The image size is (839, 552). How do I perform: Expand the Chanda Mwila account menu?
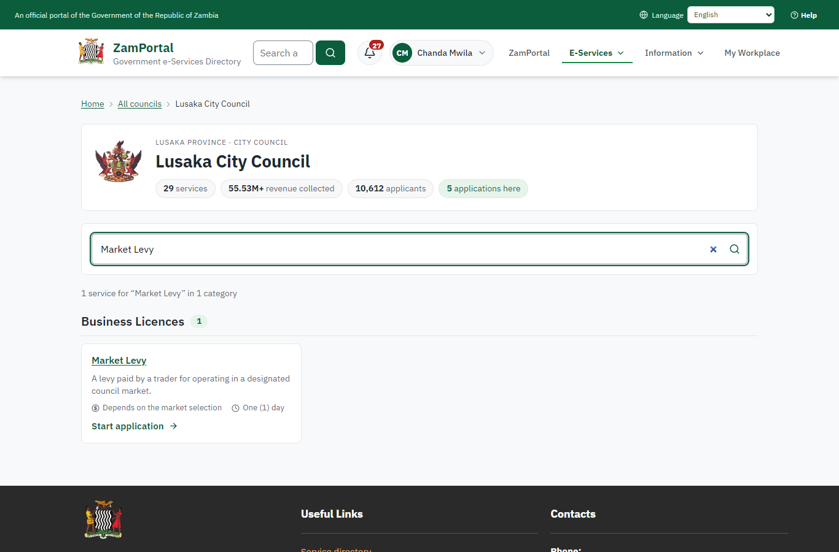(442, 53)
